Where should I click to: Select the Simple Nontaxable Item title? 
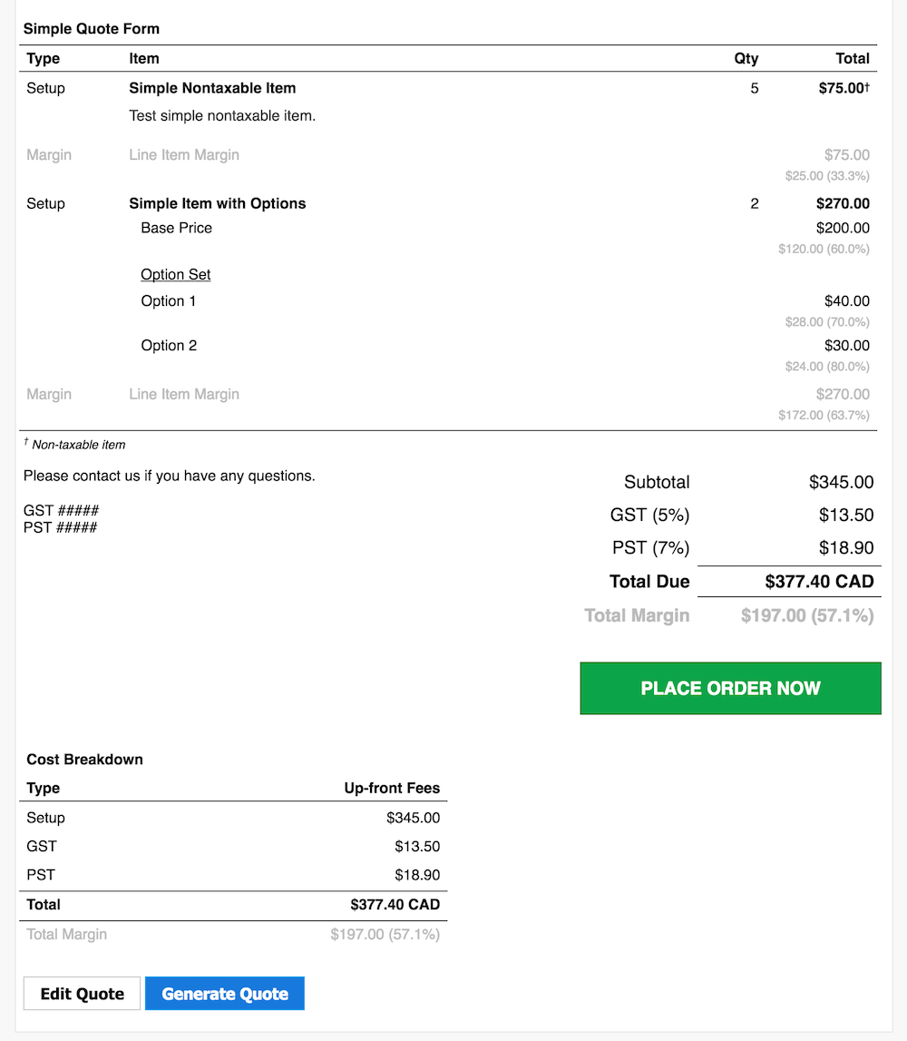(x=212, y=88)
